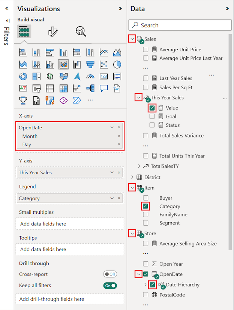
Task: Select the area chart visual
Action: 117,52
